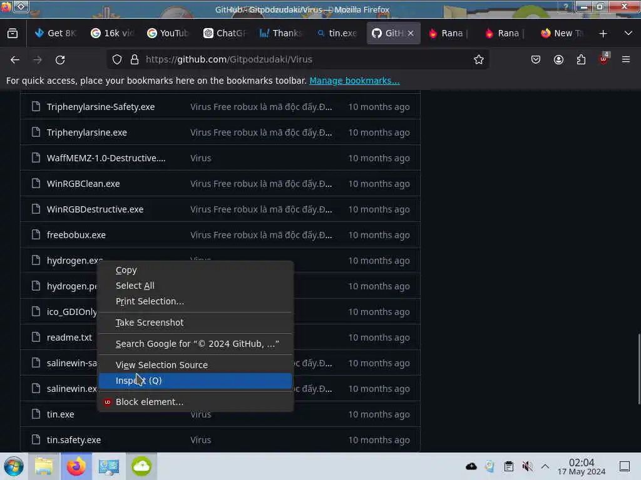Open Triphenylarsine-Safety.exe file link
This screenshot has height=480, width=641.
coord(101,107)
